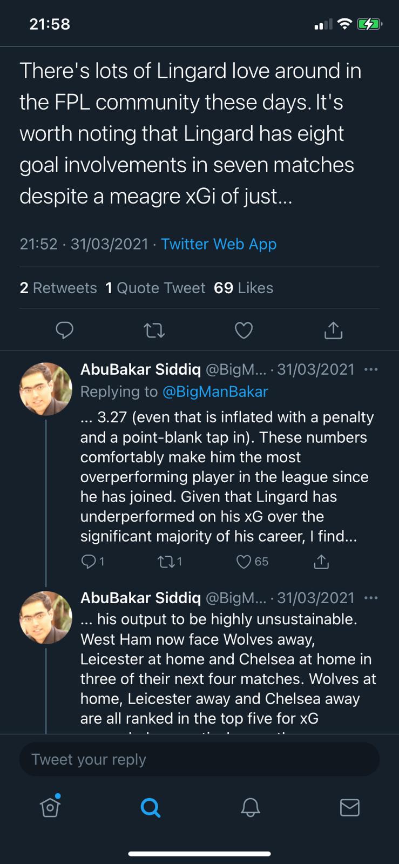Viewport: 399px width, 864px height.
Task: Like the reply with 65 likes
Action: (x=244, y=562)
